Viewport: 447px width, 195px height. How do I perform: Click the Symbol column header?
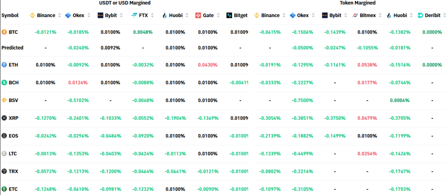point(10,16)
